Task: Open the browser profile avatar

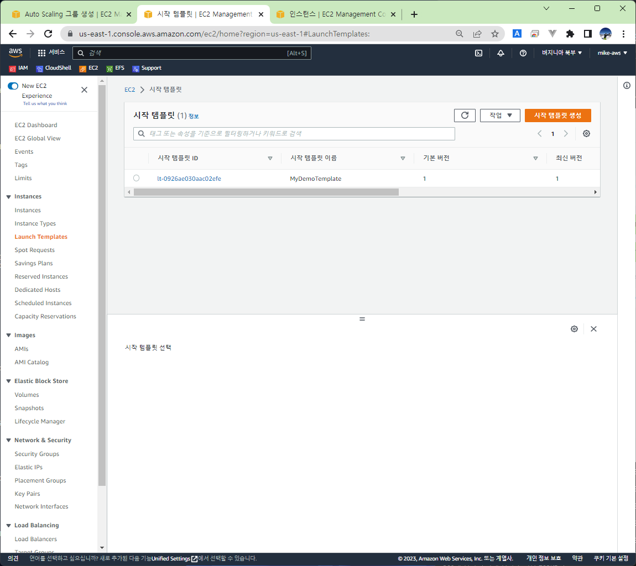Action: [606, 34]
